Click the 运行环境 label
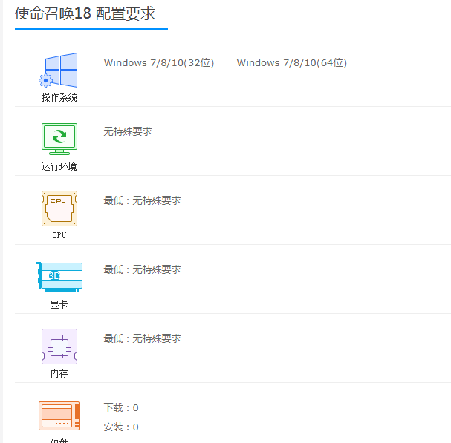Viewport: 451px width, 443px height. 59,167
